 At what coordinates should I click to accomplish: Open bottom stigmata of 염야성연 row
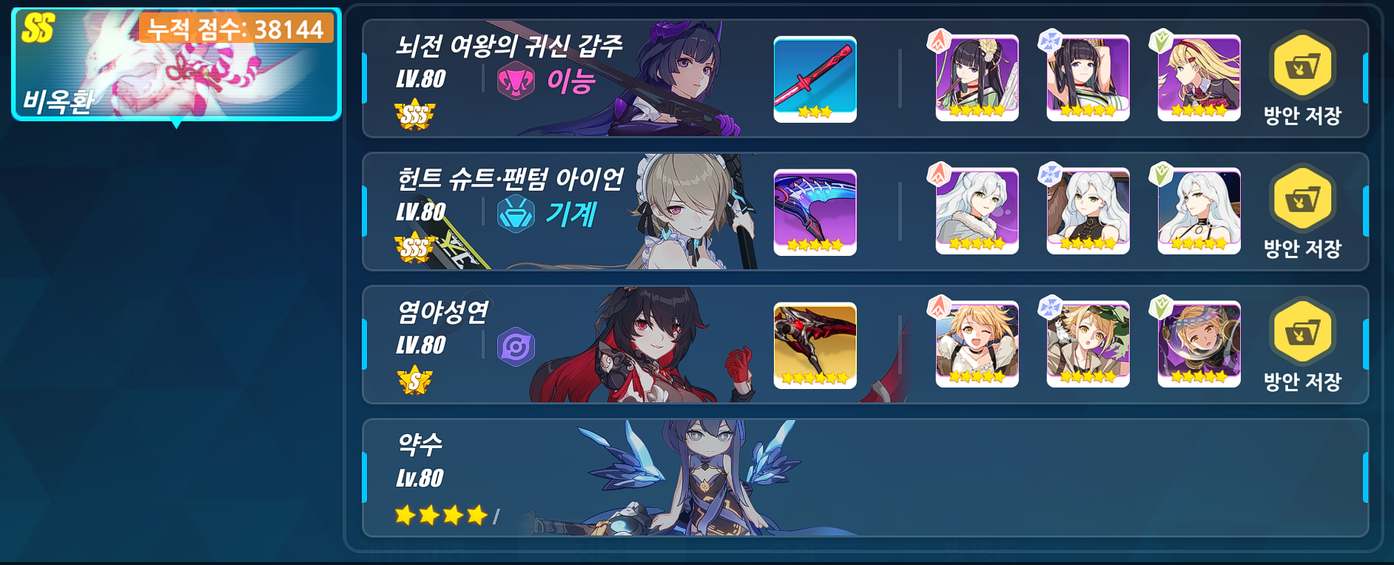click(1199, 344)
